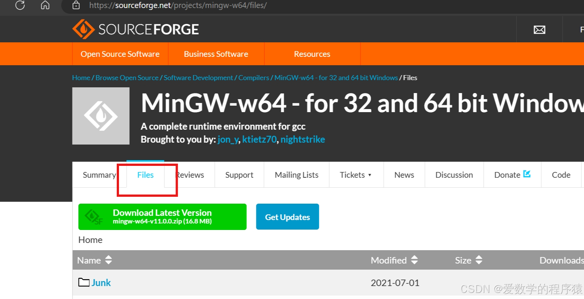
Task: Open the Resources menu
Action: [312, 54]
